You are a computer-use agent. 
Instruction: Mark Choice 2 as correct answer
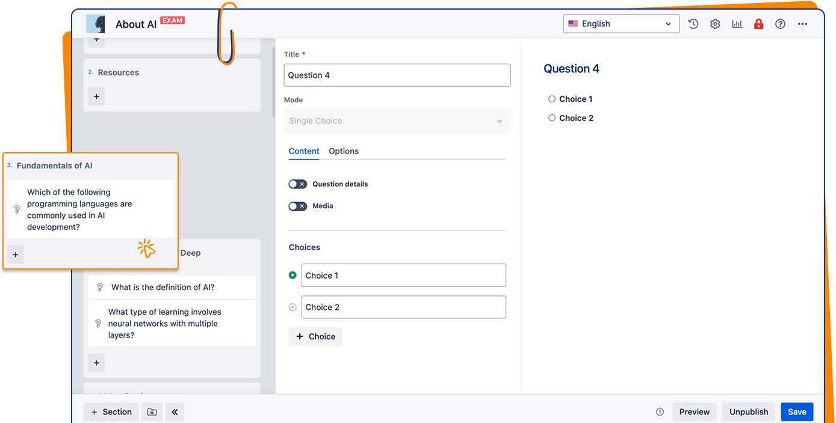pyautogui.click(x=293, y=307)
